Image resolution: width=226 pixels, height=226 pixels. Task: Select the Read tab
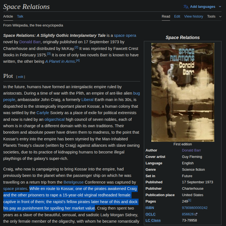coord(166,16)
